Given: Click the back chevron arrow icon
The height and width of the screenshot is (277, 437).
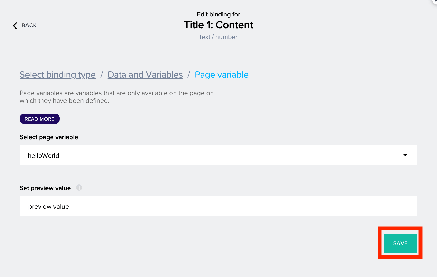Looking at the screenshot, I should pyautogui.click(x=15, y=25).
